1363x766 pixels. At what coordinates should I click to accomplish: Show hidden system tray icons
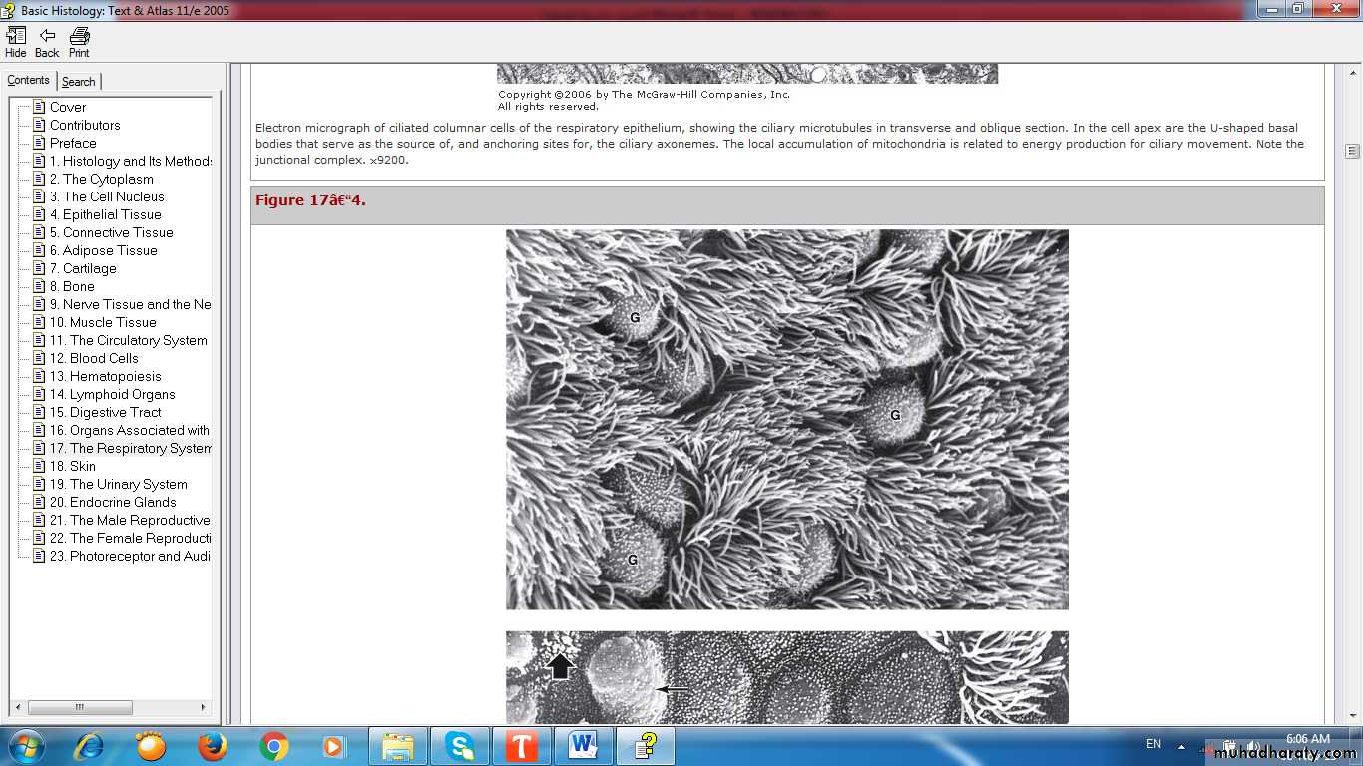[1181, 746]
